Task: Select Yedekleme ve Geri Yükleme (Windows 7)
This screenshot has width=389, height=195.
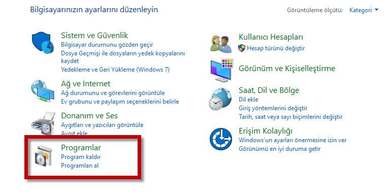Action: (x=115, y=70)
